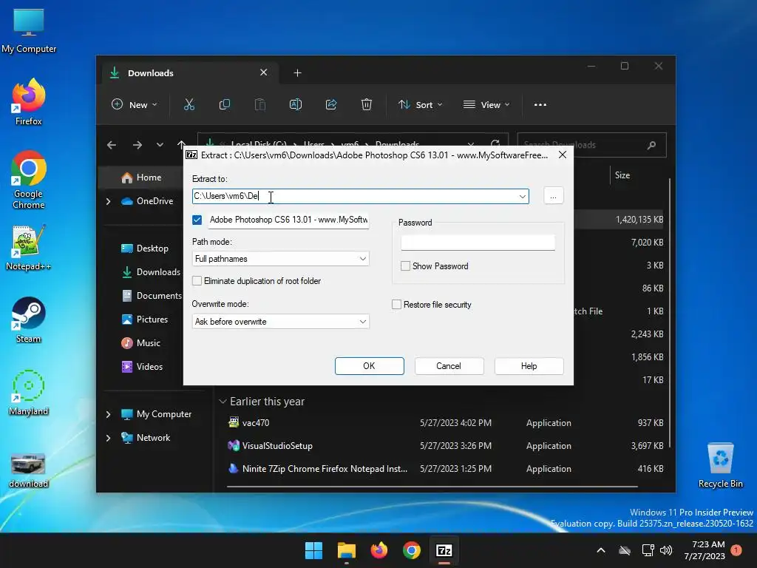Go back with the left arrow in Explorer
The width and height of the screenshot is (757, 568).
tap(112, 145)
